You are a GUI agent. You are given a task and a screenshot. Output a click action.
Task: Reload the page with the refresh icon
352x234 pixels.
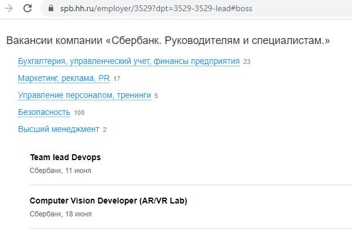28,9
